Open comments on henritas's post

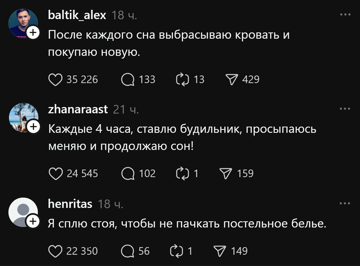[128, 251]
